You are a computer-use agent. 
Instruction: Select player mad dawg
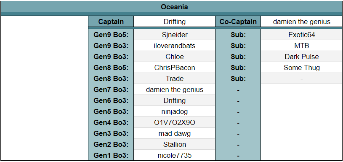point(175,133)
